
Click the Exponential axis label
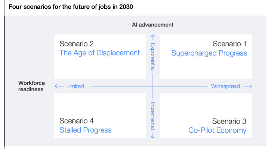pyautogui.click(x=153, y=56)
